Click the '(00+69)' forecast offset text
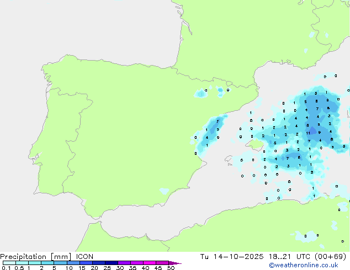Screen dimensions: 350x270 330,257
